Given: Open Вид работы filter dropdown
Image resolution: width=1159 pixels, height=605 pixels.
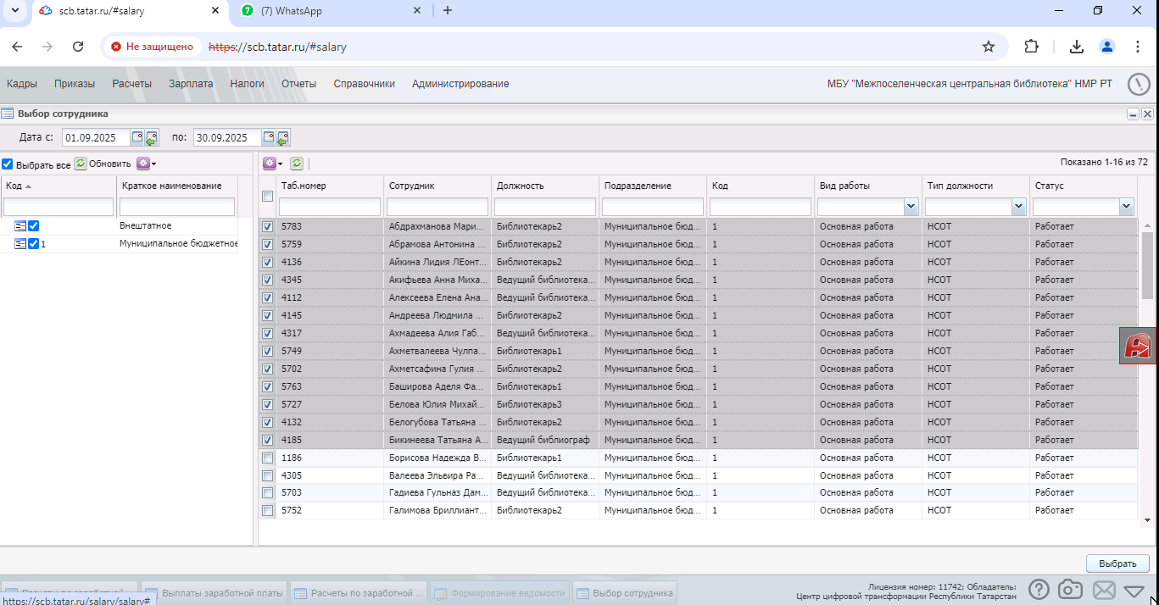Looking at the screenshot, I should (911, 206).
